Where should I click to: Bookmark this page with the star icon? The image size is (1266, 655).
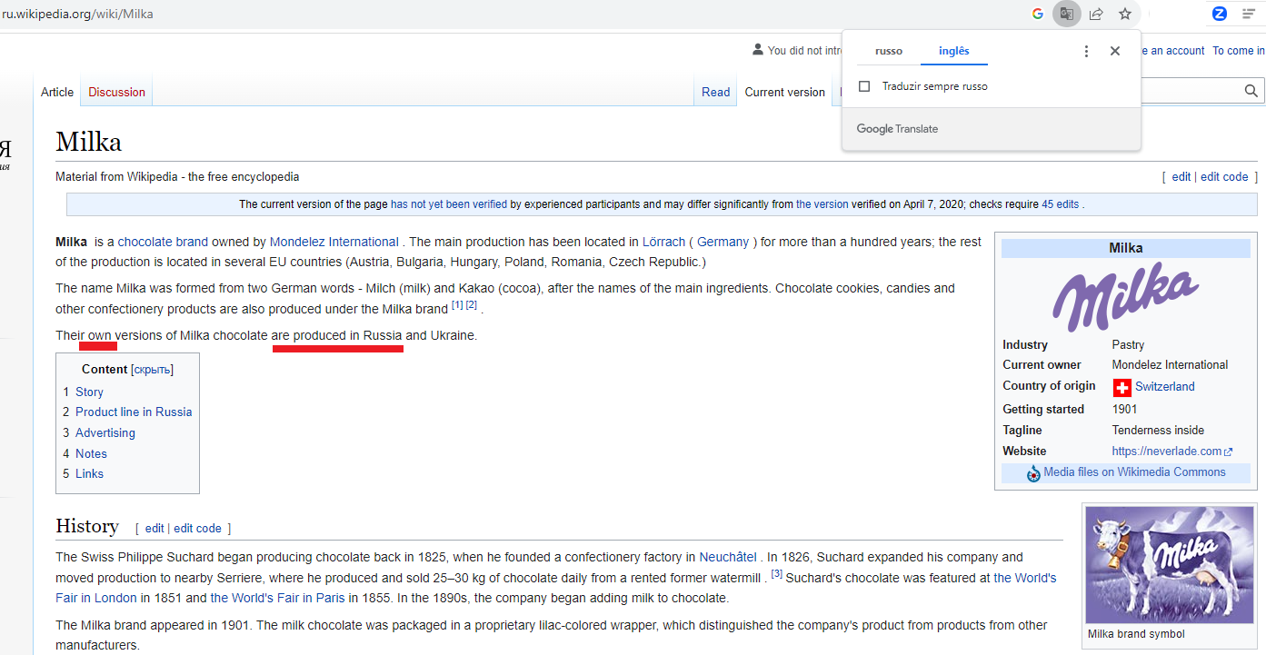(x=1125, y=14)
